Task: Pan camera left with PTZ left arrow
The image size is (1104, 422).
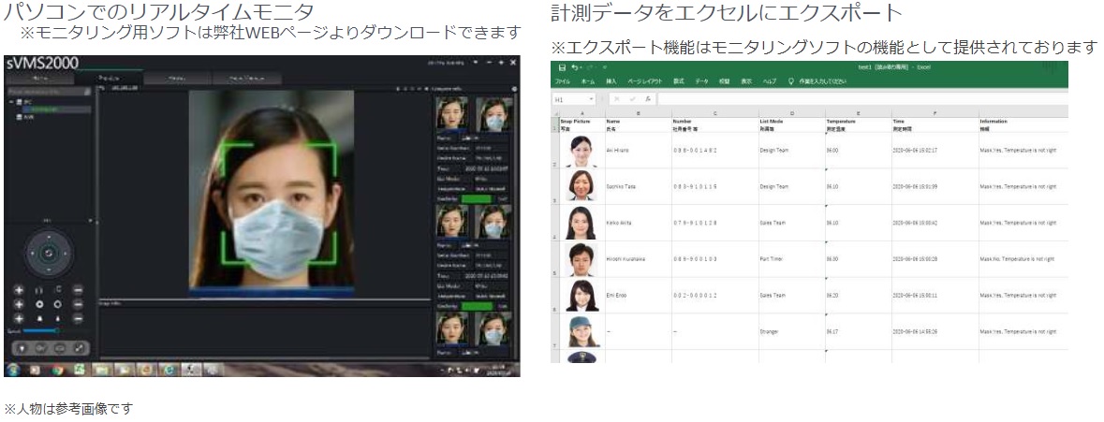Action: click(x=32, y=254)
